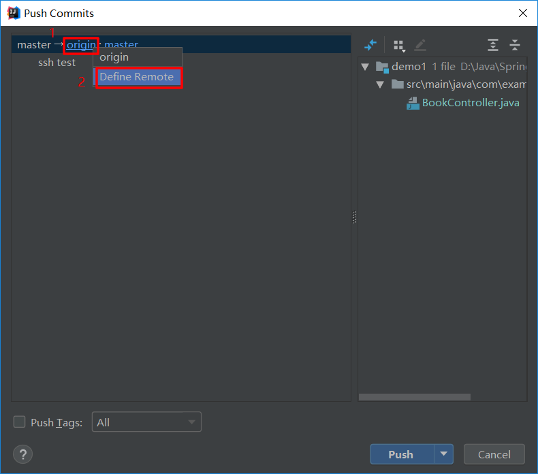538x474 pixels.
Task: Click the local 'master' branch label
Action: point(34,45)
